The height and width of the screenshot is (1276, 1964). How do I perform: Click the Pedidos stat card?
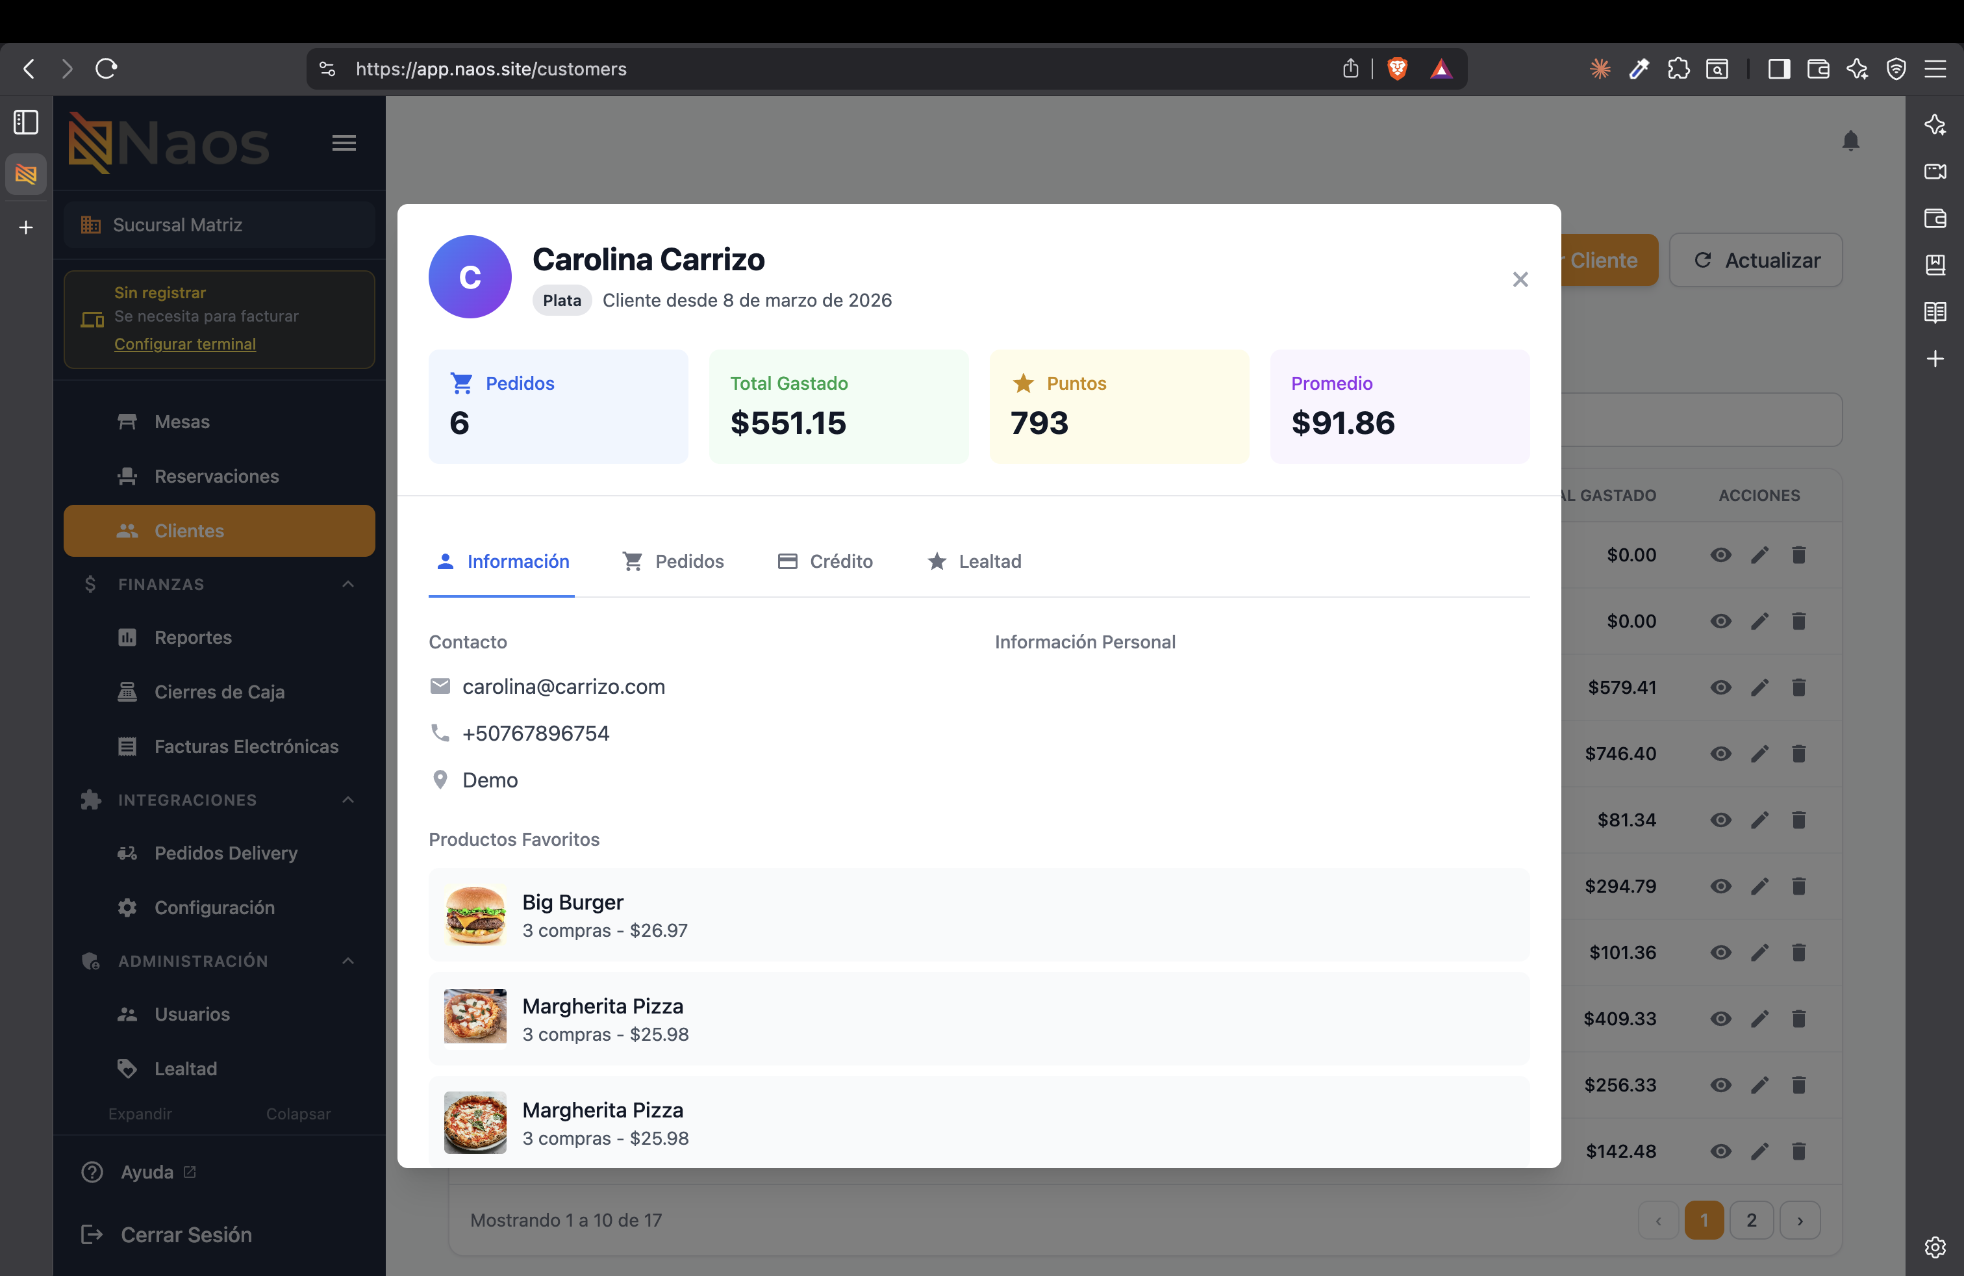click(x=559, y=406)
